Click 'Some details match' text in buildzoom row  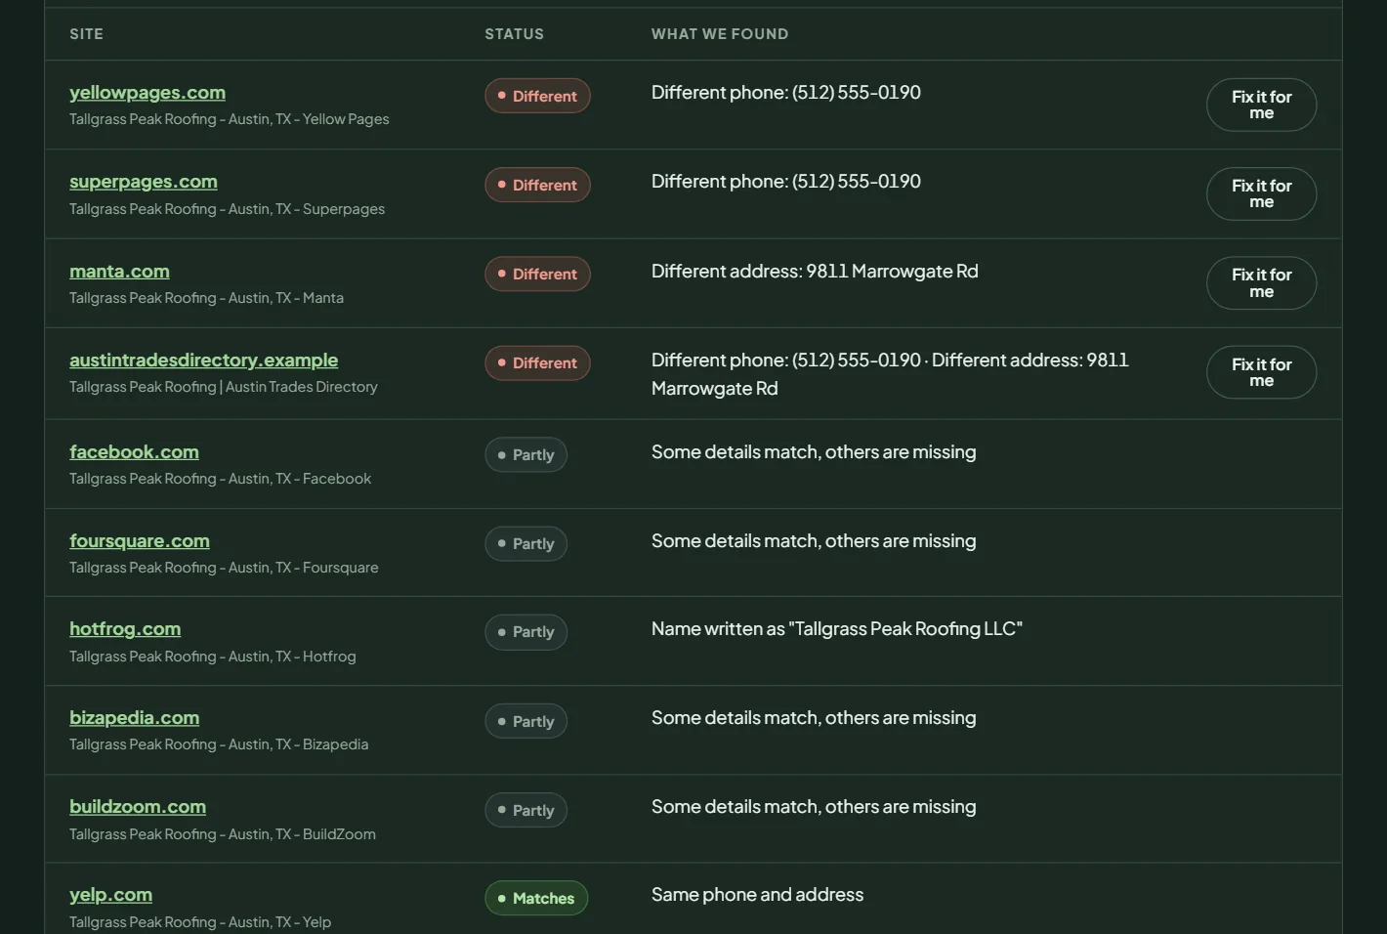[814, 807]
